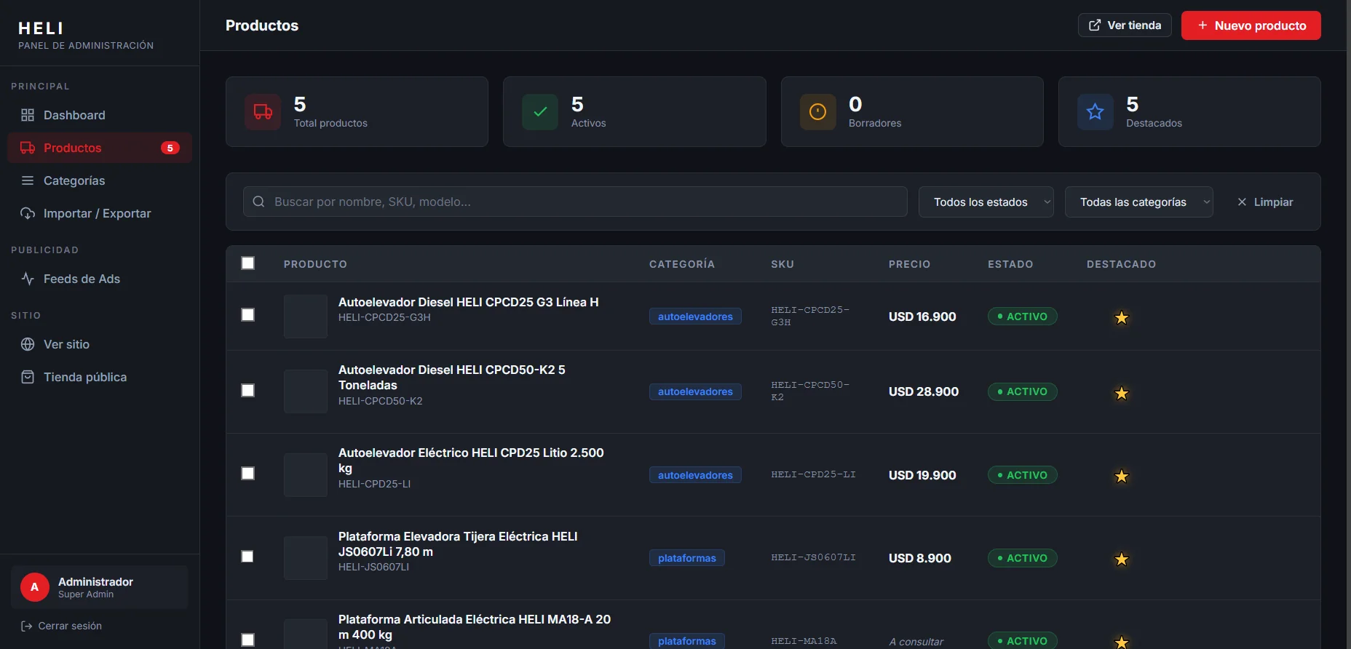
Task: Expand the Todas las categorías dropdown
Action: point(1138,202)
